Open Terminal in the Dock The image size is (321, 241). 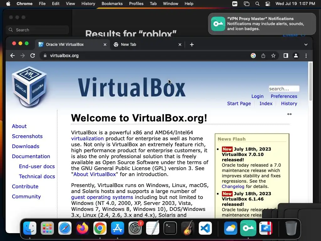tap(170, 228)
